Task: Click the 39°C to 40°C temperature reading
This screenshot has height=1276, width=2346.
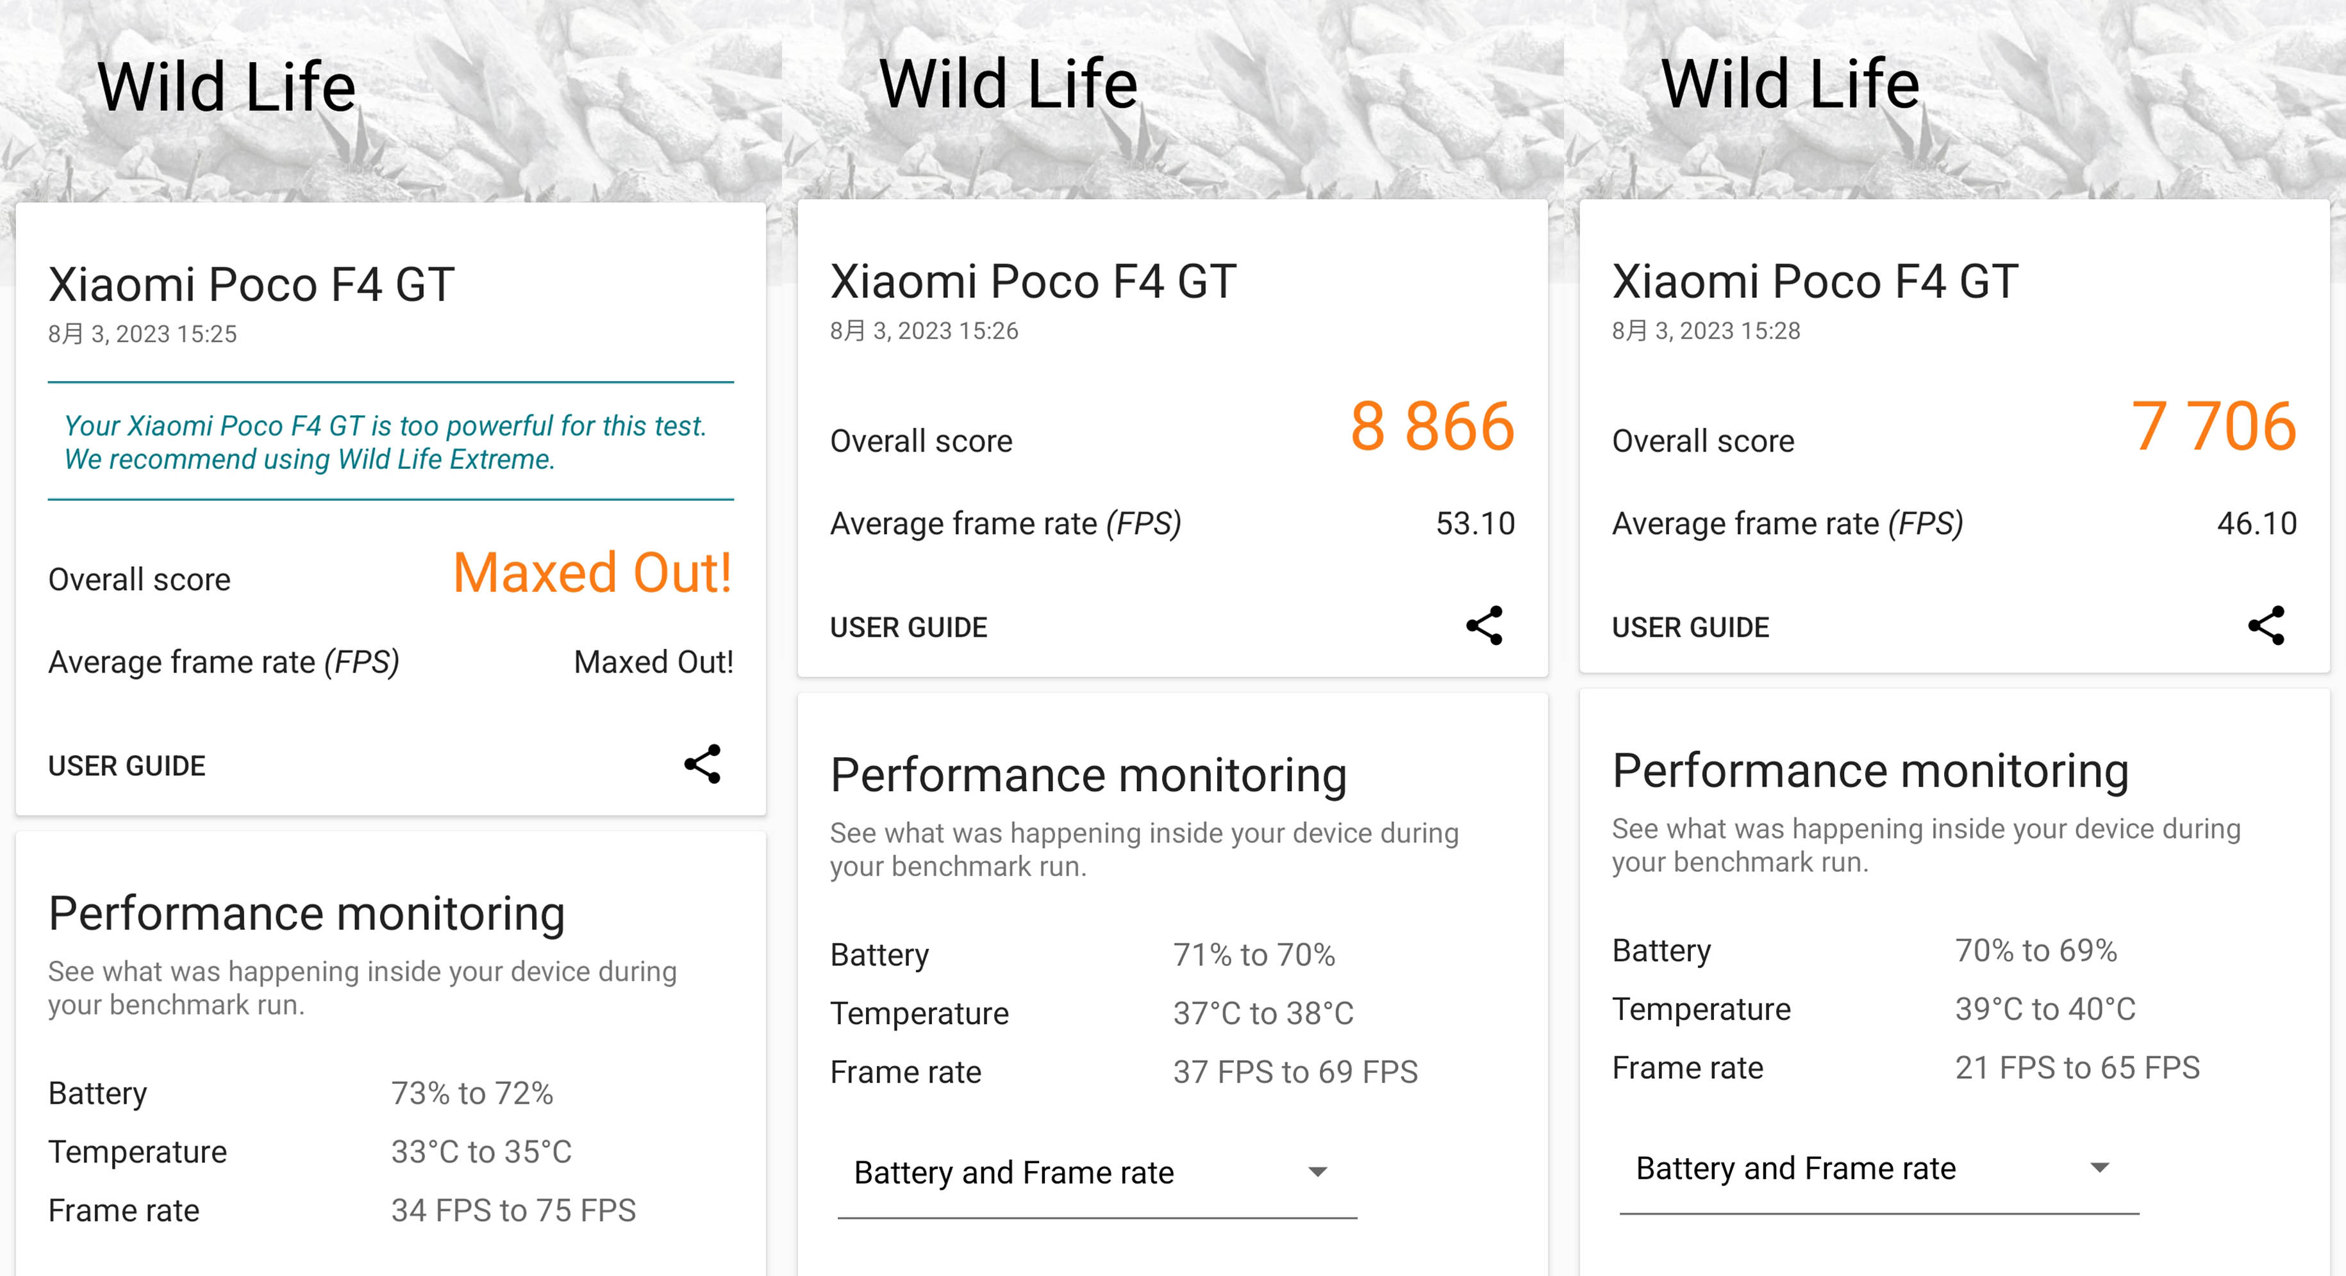Action: [x=2045, y=1010]
